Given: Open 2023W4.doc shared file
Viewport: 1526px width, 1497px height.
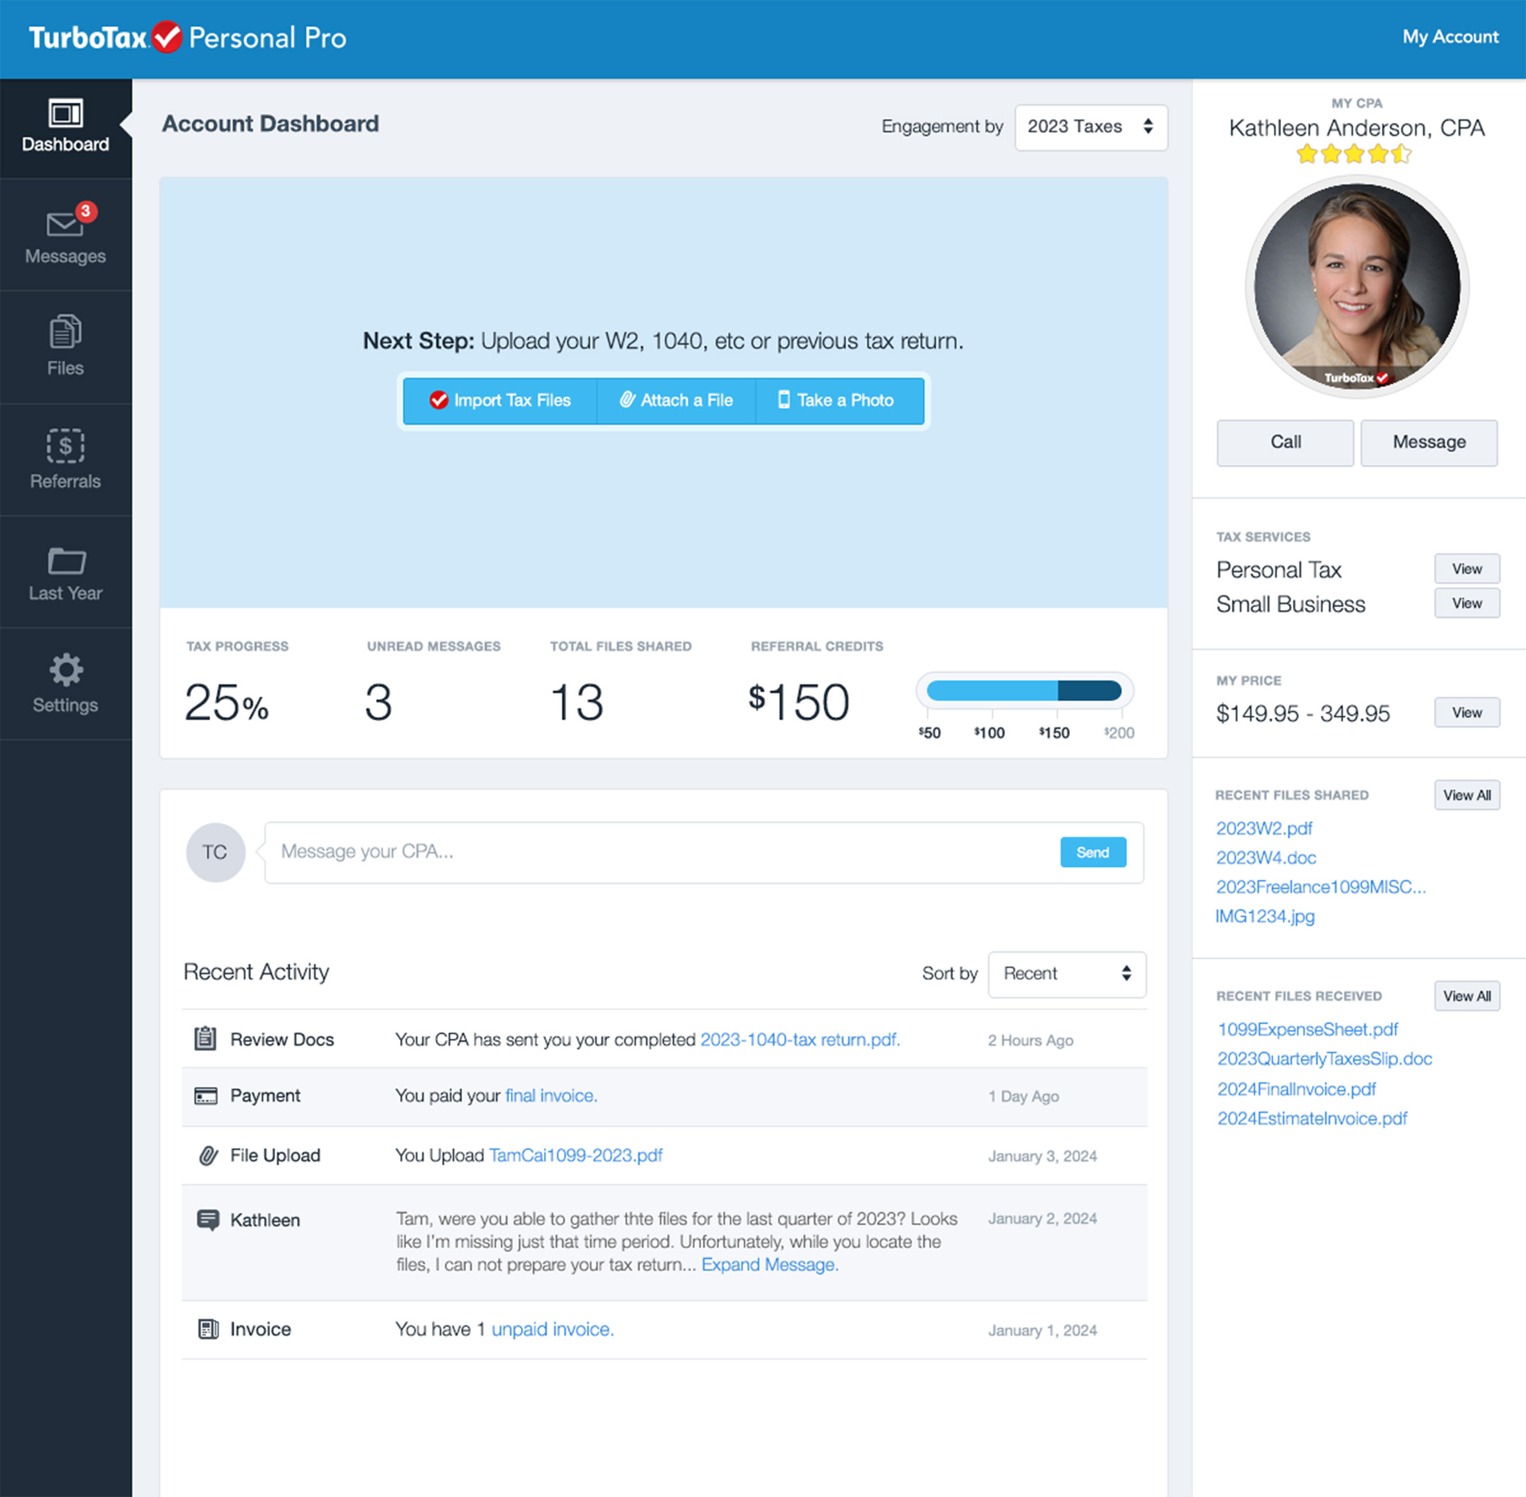Looking at the screenshot, I should 1266,857.
